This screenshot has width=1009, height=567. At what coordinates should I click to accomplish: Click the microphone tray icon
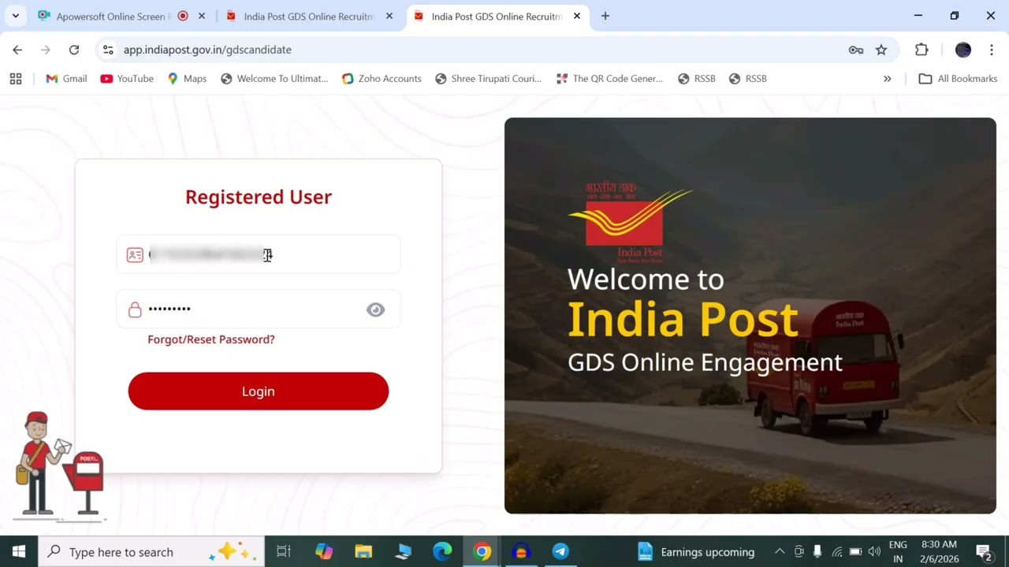pos(817,552)
